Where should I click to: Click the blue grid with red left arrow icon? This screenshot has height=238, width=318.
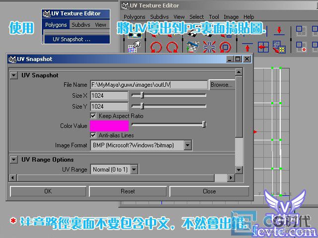pyautogui.click(x=263, y=47)
